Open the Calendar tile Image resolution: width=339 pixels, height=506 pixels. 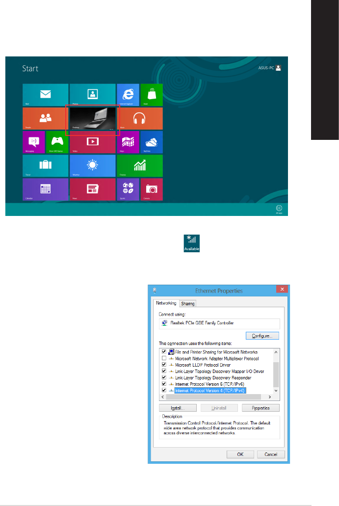(46, 189)
